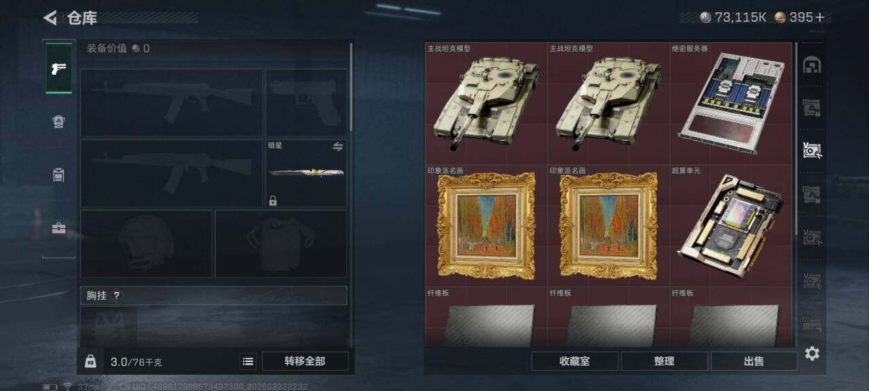869x391 pixels.
Task: Click the 出售 sell button
Action: click(x=754, y=361)
